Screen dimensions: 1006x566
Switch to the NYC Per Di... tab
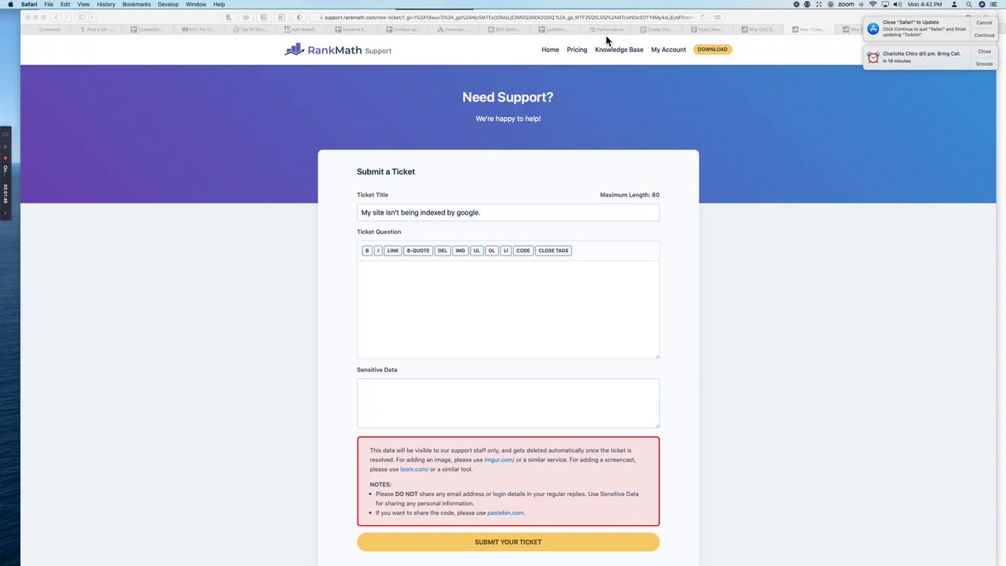click(199, 30)
